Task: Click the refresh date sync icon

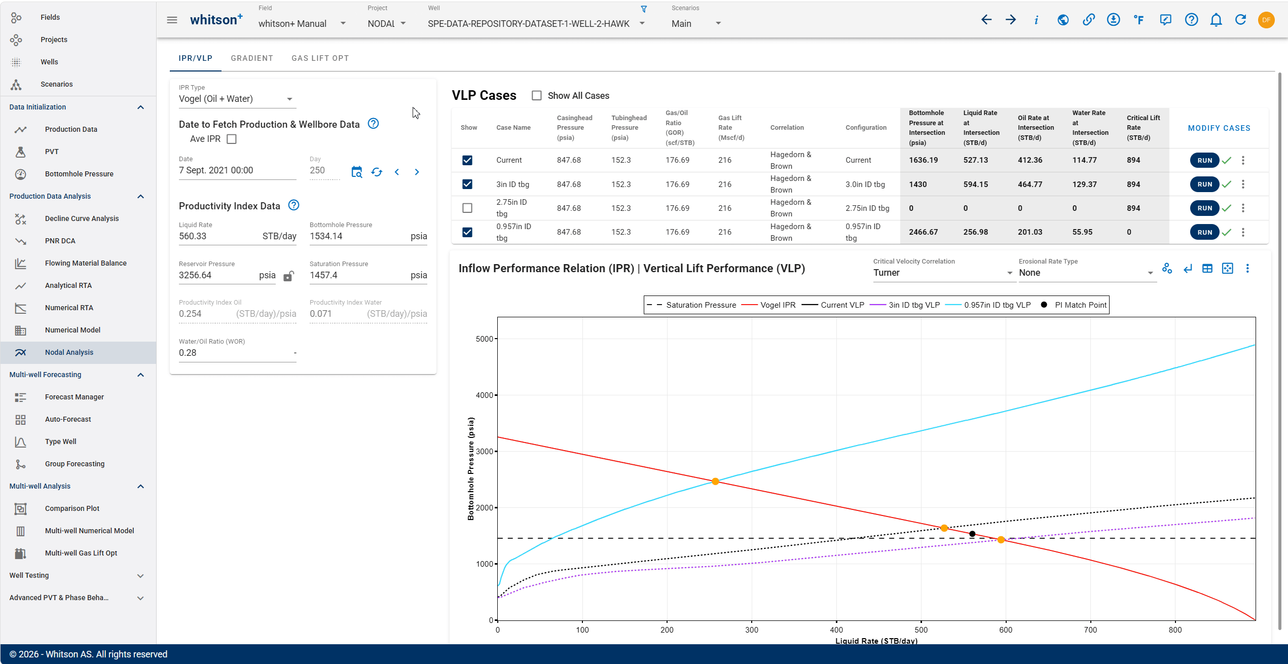Action: click(x=377, y=172)
